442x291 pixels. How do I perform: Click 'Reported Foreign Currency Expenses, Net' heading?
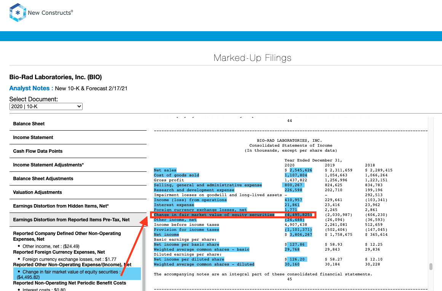59,252
